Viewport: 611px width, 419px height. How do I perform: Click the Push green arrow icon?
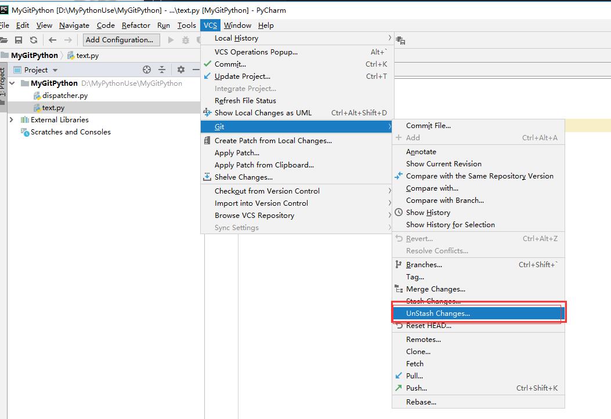(x=398, y=388)
